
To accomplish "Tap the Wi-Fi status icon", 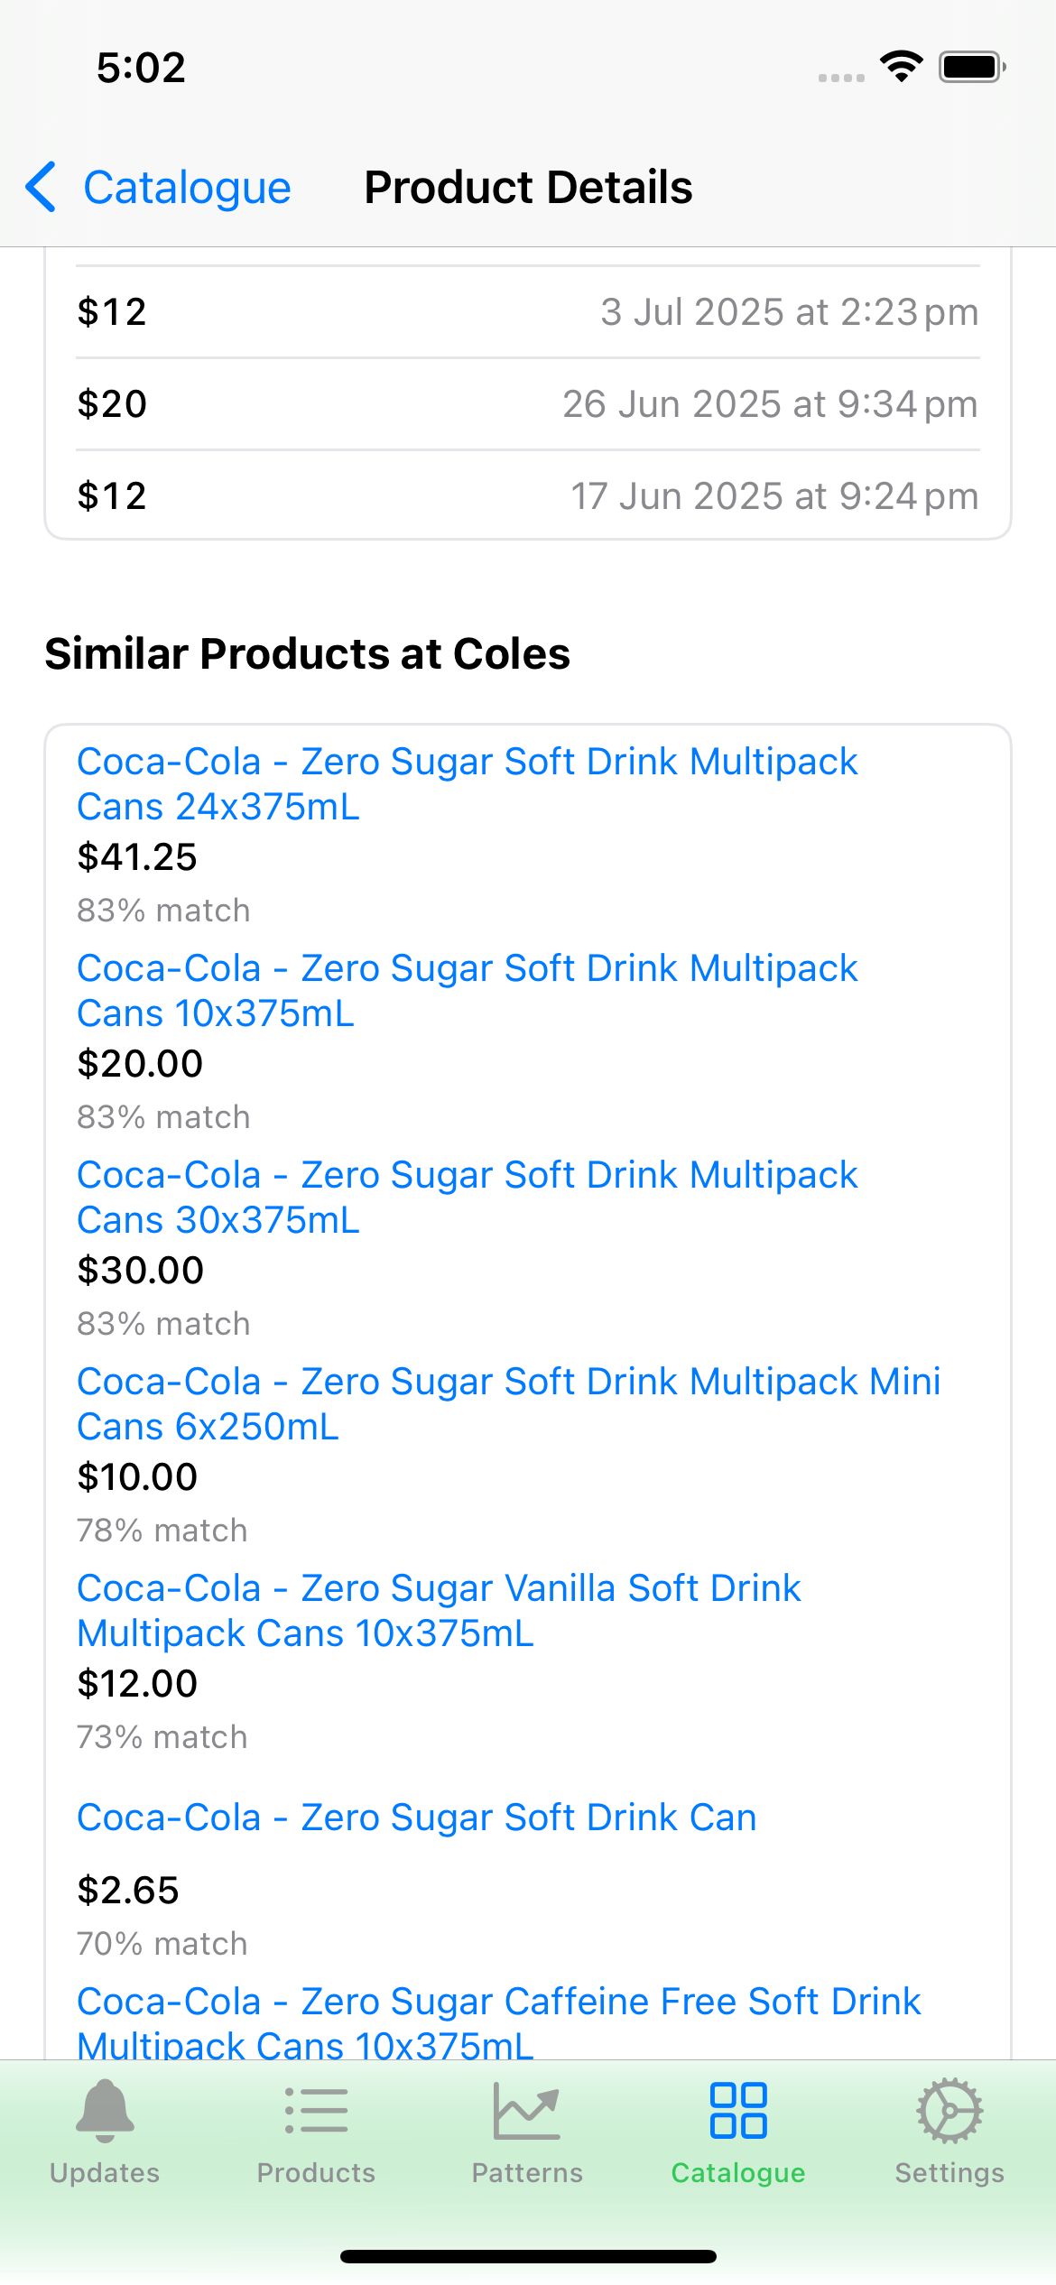I will coord(901,67).
